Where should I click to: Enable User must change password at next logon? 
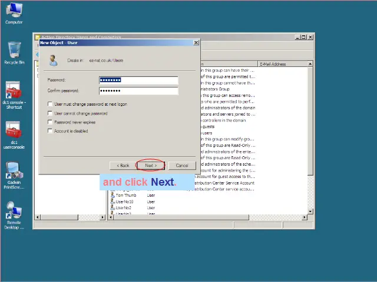click(x=50, y=104)
